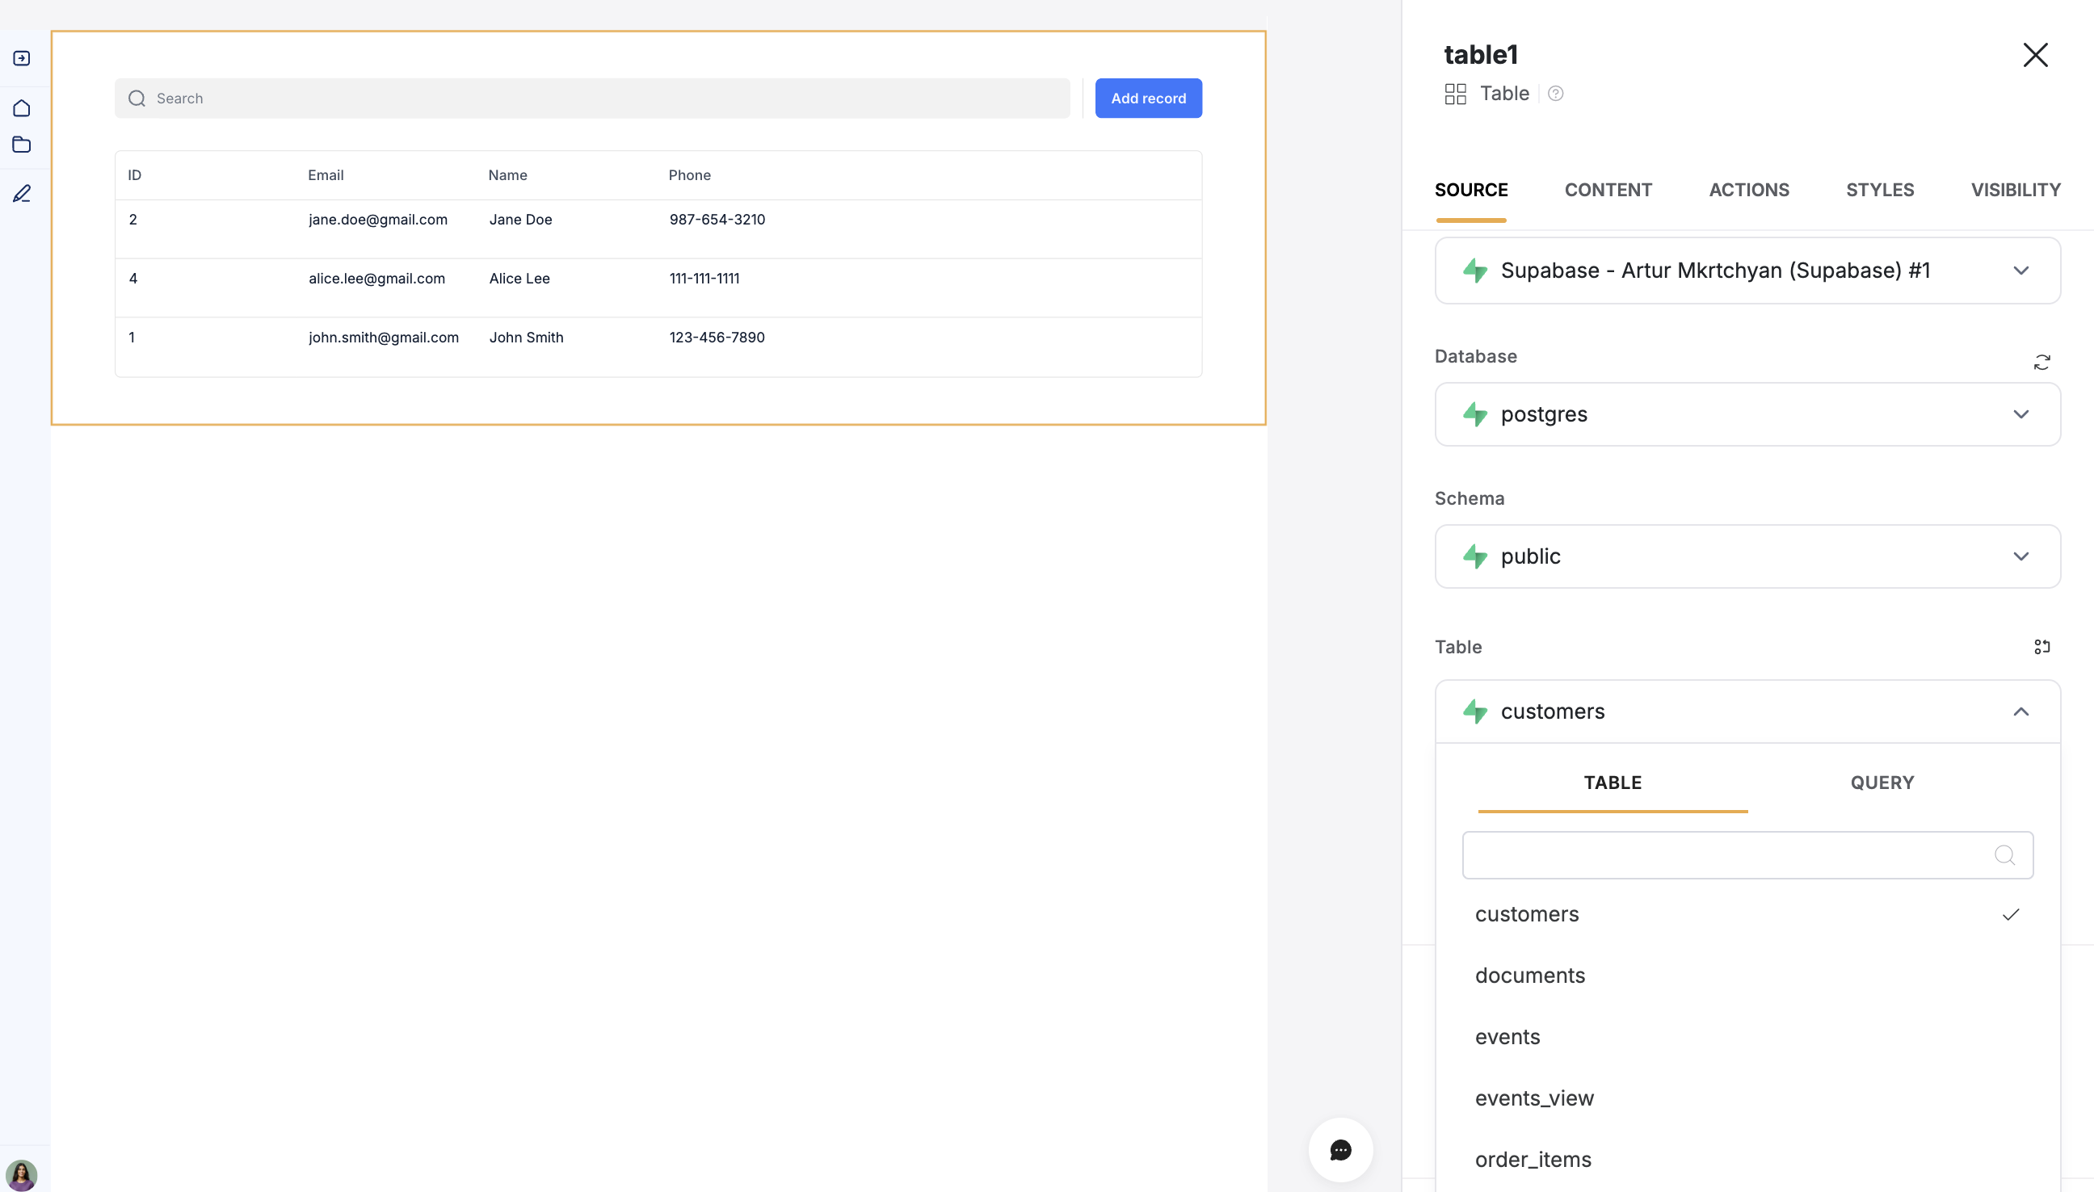This screenshot has width=2094, height=1192.
Task: Collapse the customers table dropdown
Action: [x=2020, y=711]
